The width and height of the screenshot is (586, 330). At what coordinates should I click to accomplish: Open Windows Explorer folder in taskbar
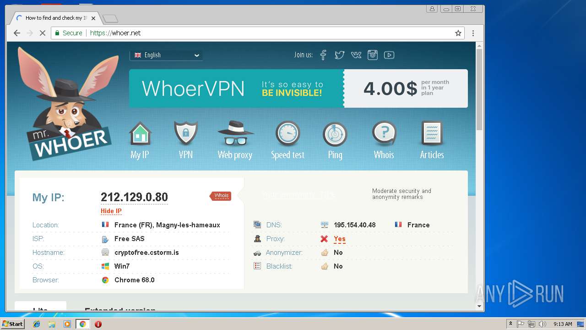(x=52, y=324)
